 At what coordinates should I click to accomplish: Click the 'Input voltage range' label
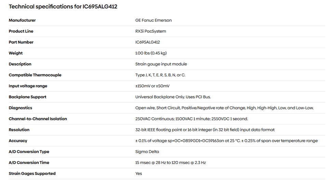click(x=28, y=86)
